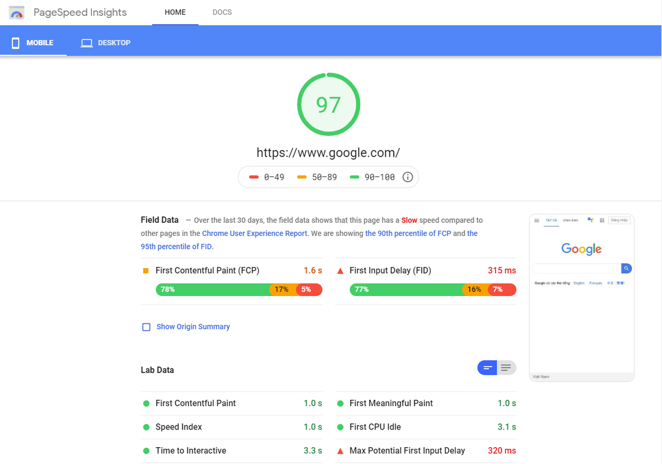Select the DESKTOP results tab
The width and height of the screenshot is (662, 464).
[x=106, y=43]
